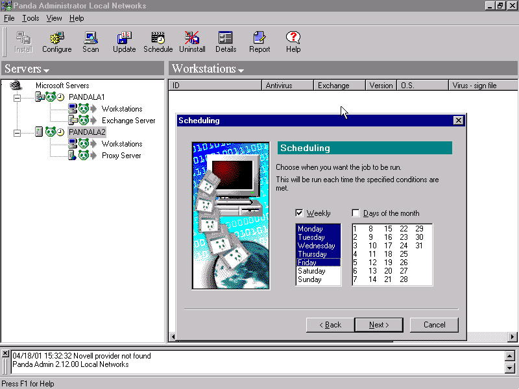The width and height of the screenshot is (519, 389).
Task: Open the Workstations panel dropdown
Action: [241, 71]
